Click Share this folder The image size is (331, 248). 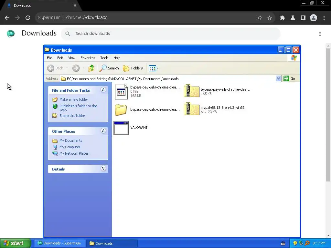72,116
